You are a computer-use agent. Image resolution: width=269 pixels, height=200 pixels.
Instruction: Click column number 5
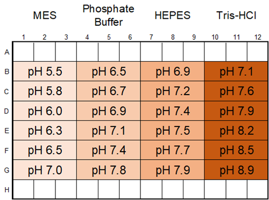pyautogui.click(x=109, y=37)
